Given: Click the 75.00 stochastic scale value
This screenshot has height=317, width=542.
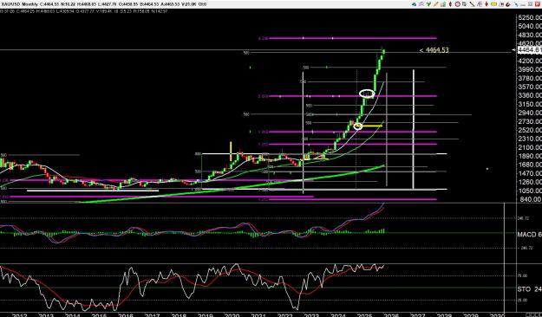Looking at the screenshot, I should [522, 276].
